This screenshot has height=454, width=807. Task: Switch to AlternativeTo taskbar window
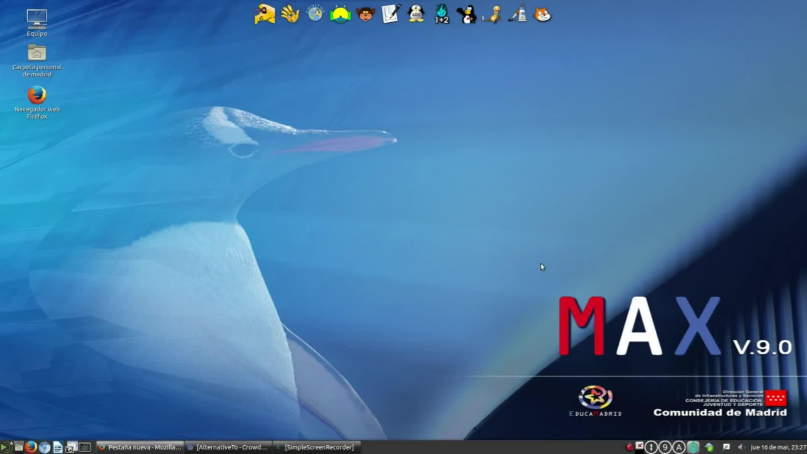pos(228,447)
